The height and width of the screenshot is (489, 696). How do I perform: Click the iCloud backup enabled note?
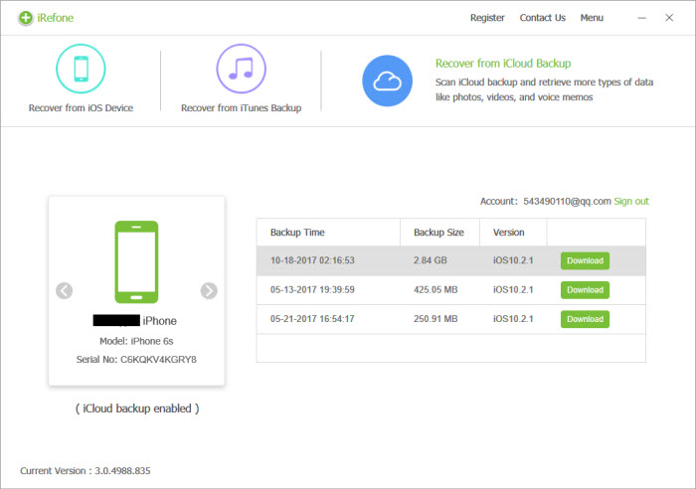(137, 408)
